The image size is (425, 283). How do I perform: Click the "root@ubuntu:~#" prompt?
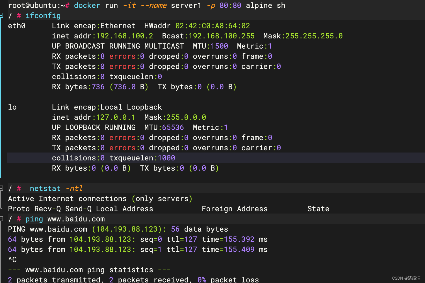click(39, 5)
